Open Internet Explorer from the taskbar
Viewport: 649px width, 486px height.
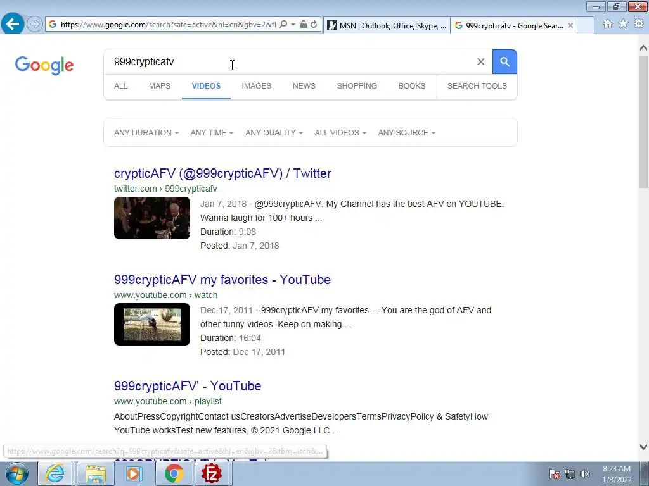click(55, 473)
